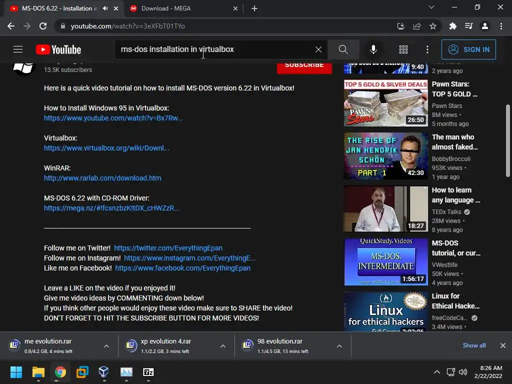Bookmark this page with the star

(x=432, y=26)
